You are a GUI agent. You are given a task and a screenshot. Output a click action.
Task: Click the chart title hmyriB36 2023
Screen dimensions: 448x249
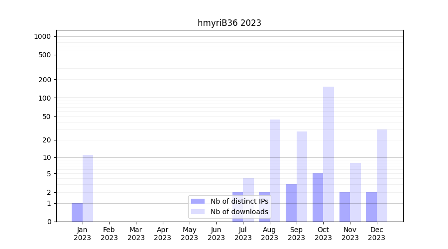[x=229, y=23]
